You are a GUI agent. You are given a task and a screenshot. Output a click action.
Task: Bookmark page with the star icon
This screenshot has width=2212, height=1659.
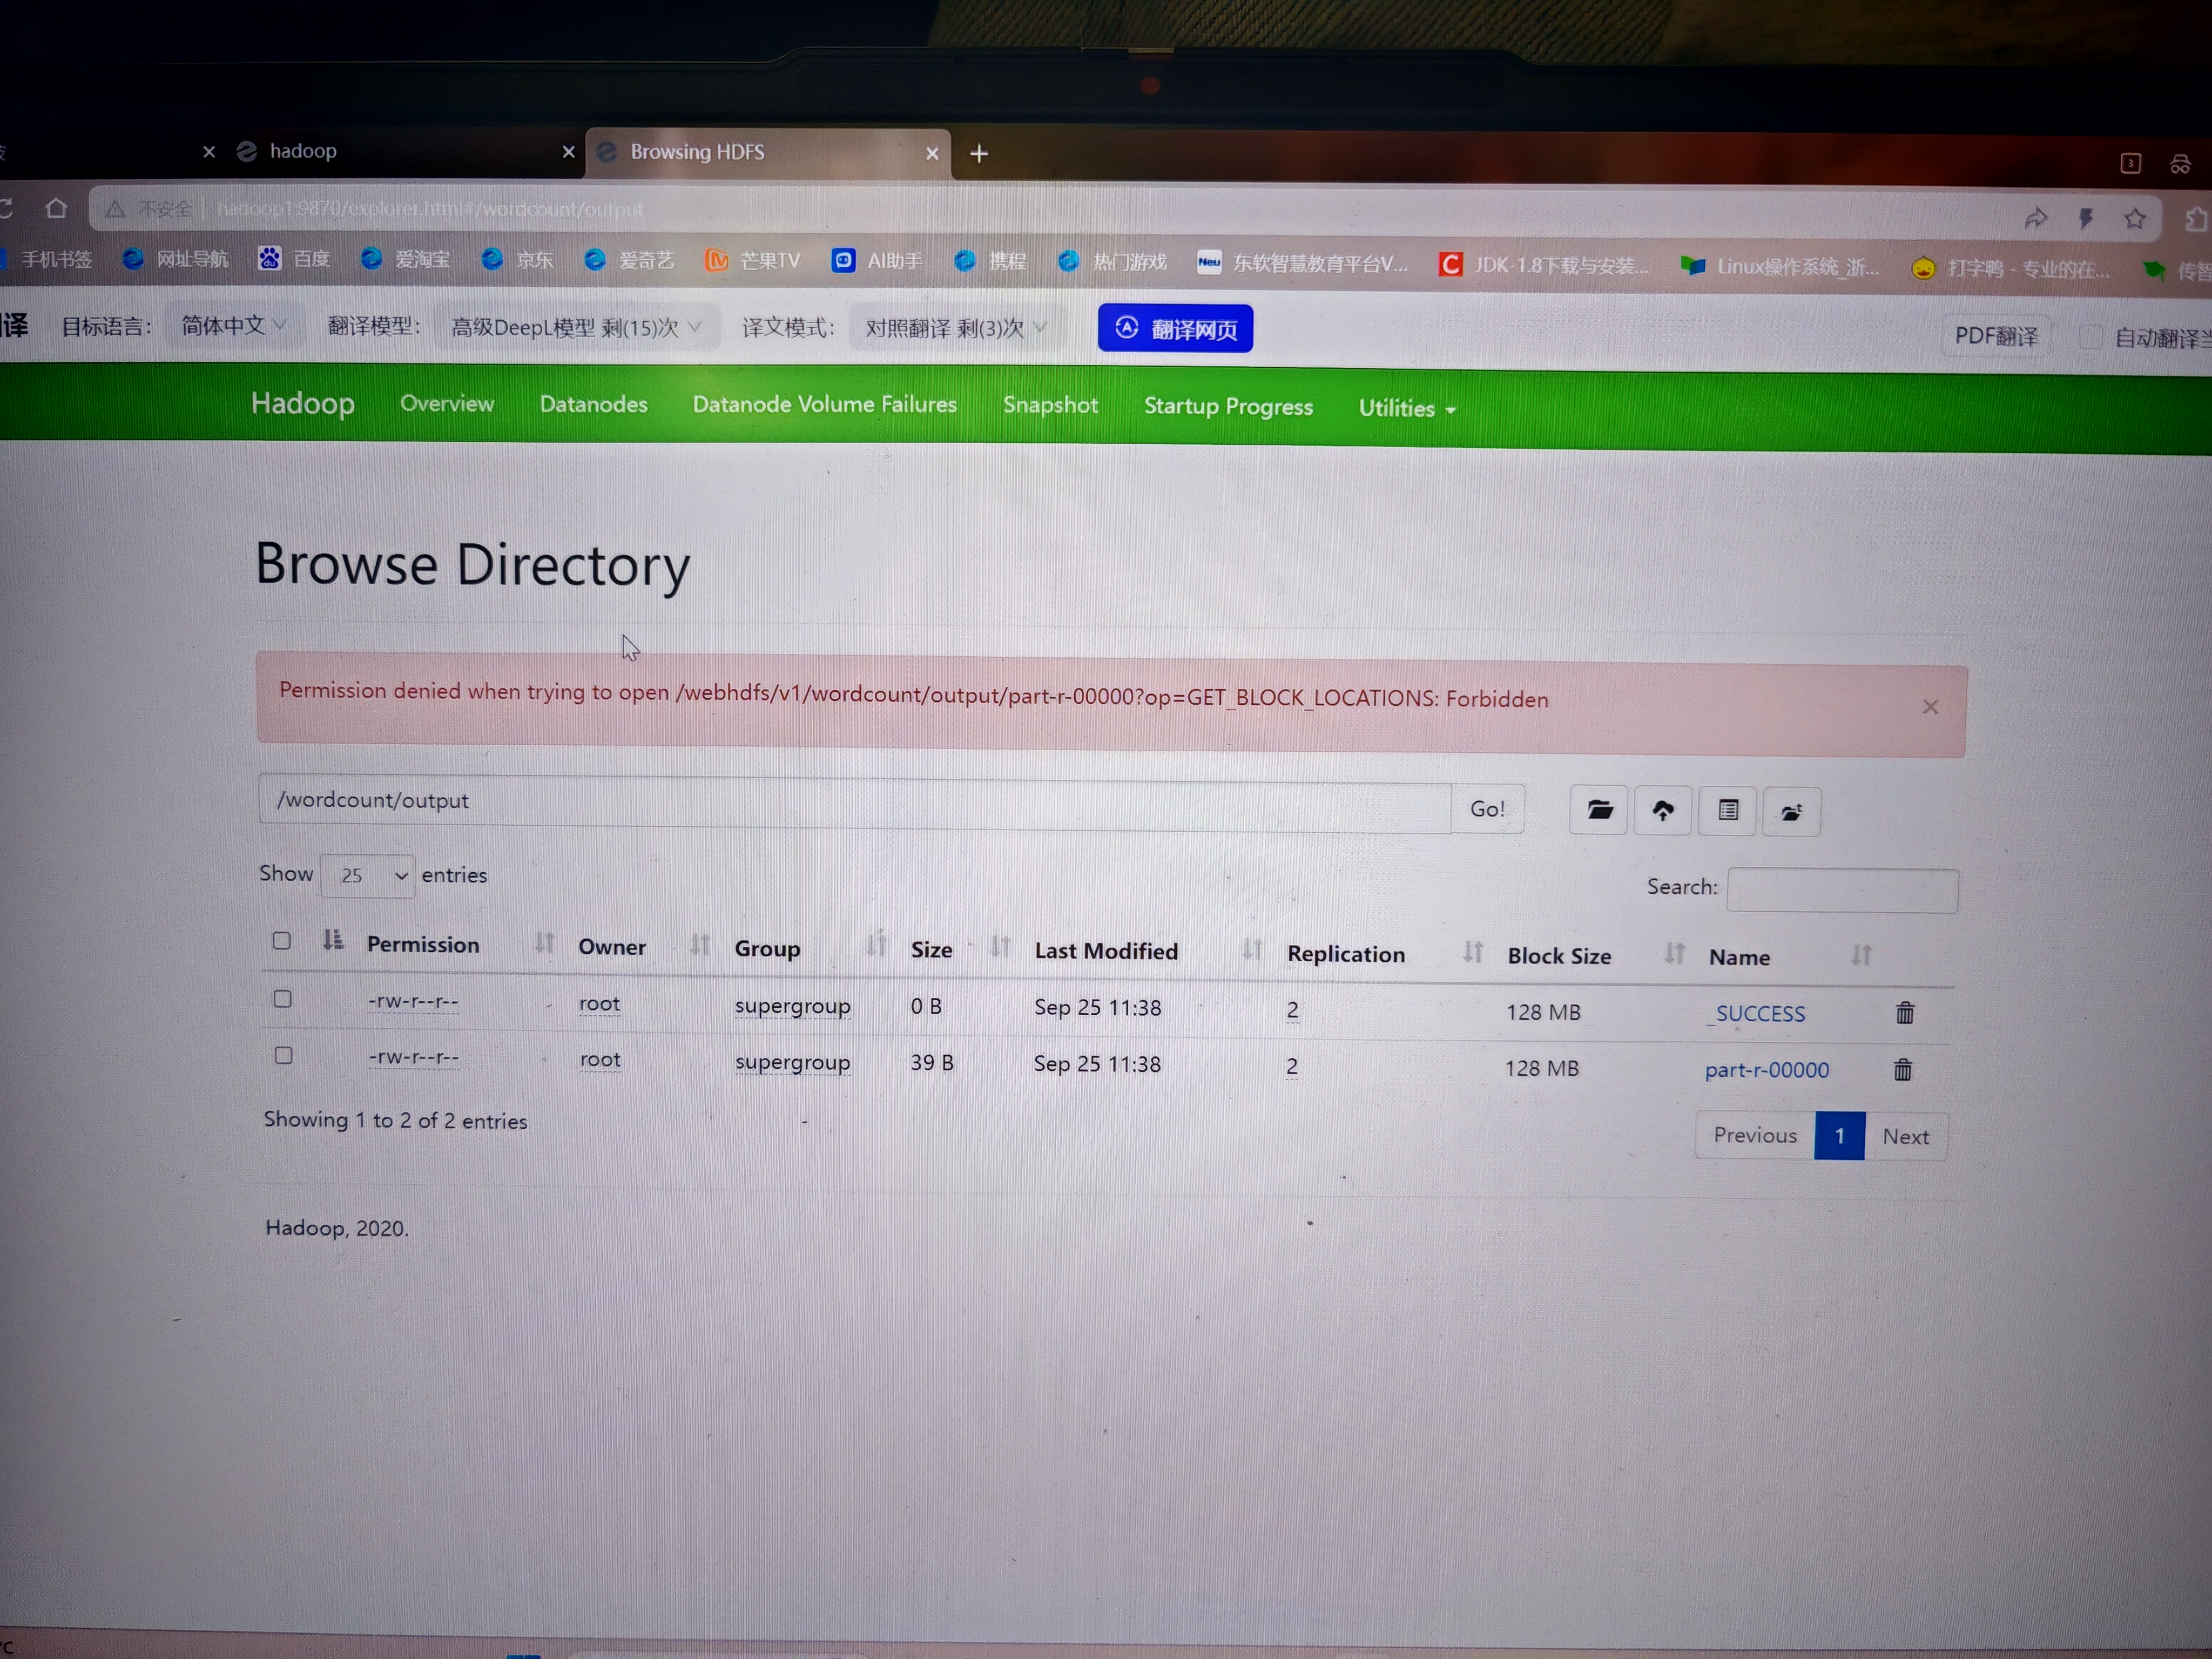(x=2134, y=218)
